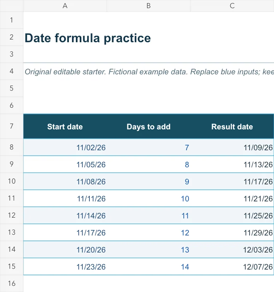274x292 pixels.
Task: Click the 'Original editable starter' note cell
Action: tap(149, 72)
